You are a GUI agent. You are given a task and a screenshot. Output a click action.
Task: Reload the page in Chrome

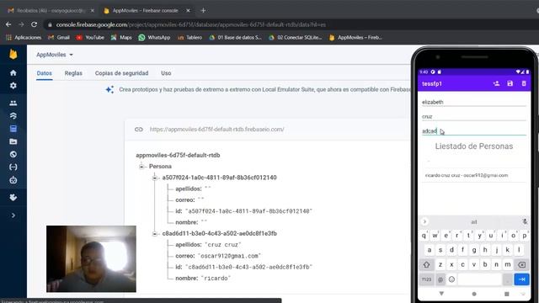[x=34, y=24]
